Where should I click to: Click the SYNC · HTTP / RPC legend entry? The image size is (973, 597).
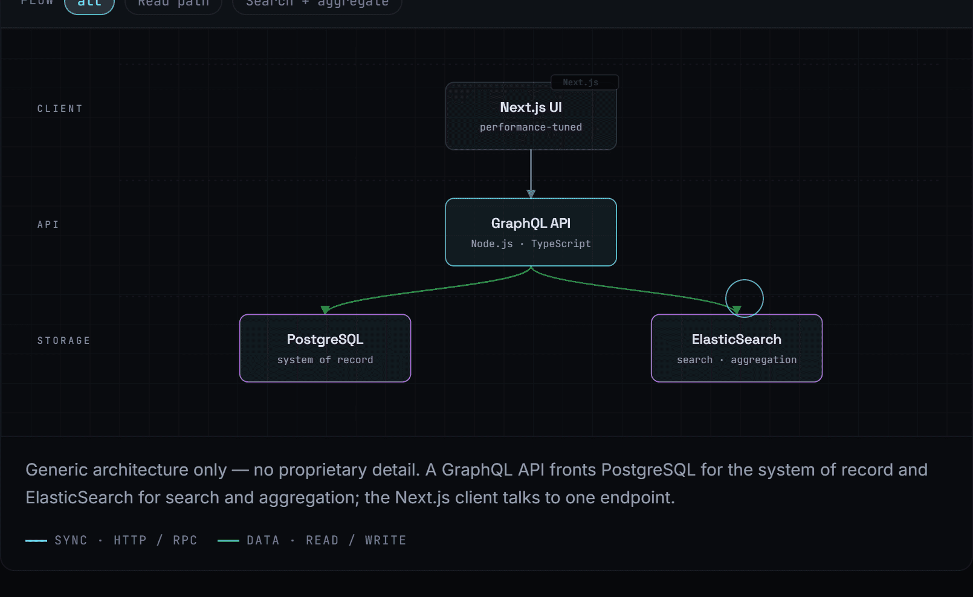pos(111,540)
